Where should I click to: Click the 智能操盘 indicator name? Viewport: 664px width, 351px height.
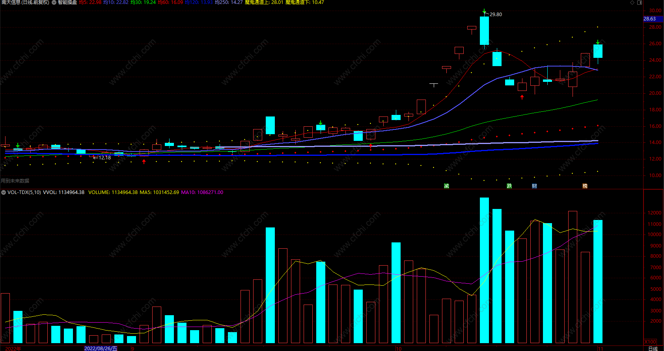[67, 2]
